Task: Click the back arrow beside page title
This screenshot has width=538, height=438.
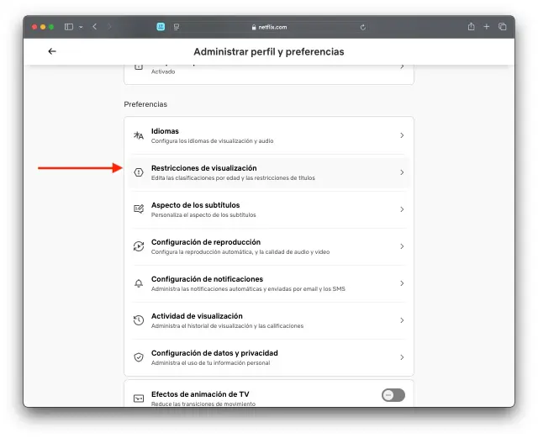Action: 52,51
